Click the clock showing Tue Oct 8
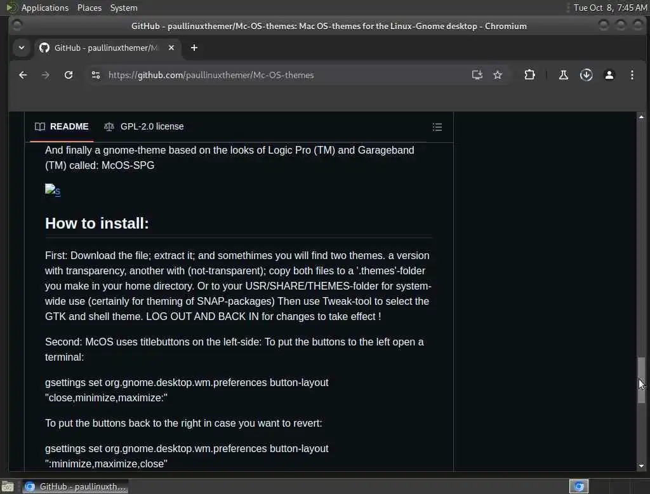Screen dimensions: 650x494 610,8
